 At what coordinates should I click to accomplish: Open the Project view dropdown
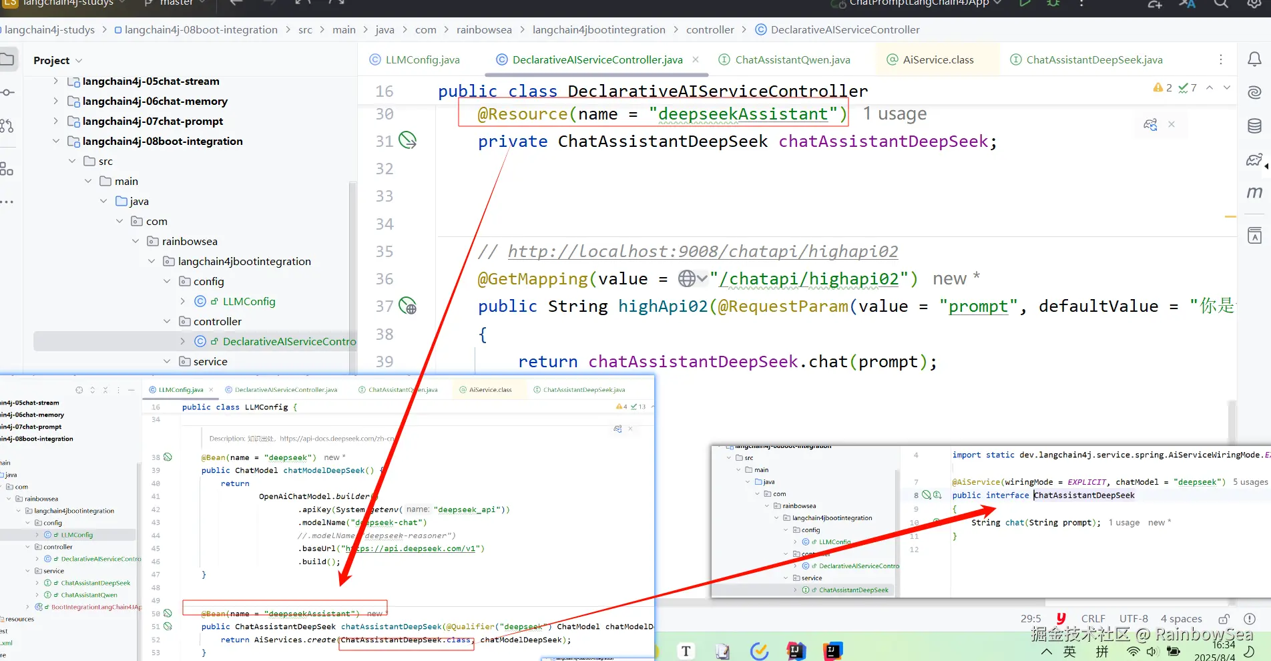57,60
